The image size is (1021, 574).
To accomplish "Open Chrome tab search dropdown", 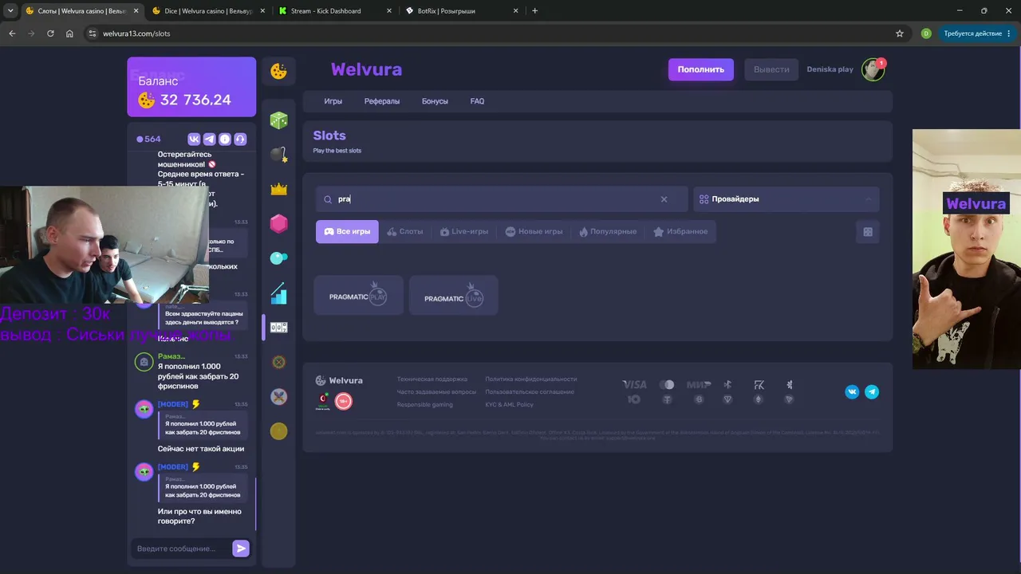I will (10, 11).
